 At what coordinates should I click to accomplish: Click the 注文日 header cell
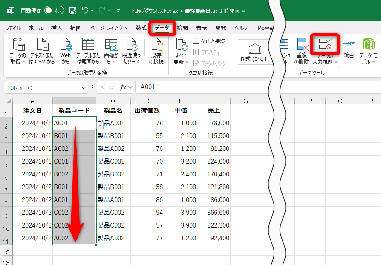click(32, 110)
